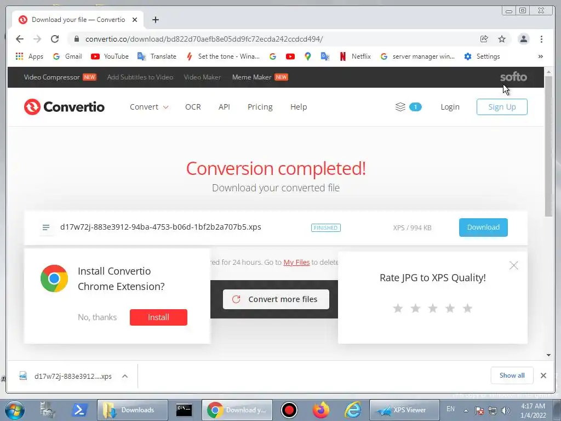Image resolution: width=561 pixels, height=421 pixels.
Task: Open Settings bookmark
Action: pos(482,56)
